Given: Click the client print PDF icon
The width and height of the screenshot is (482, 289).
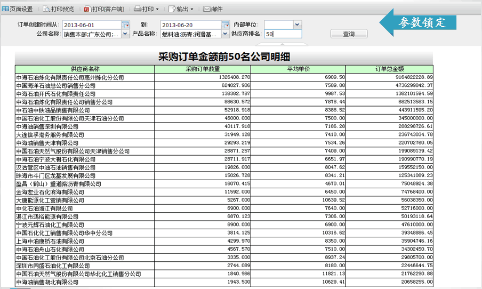Looking at the screenshot, I should pos(87,9).
